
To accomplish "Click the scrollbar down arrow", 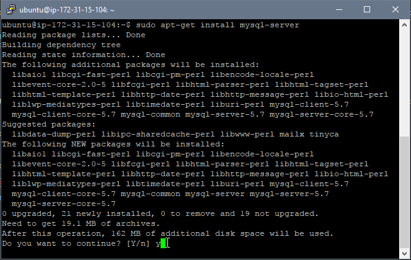I will coord(404,253).
